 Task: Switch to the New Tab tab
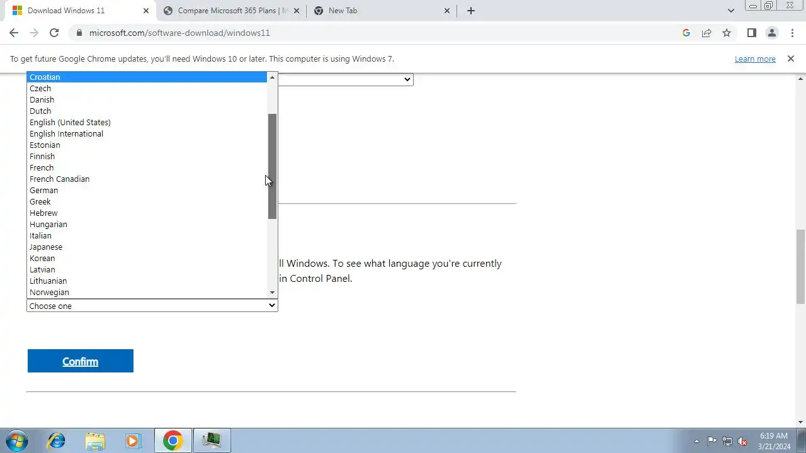pyautogui.click(x=382, y=11)
